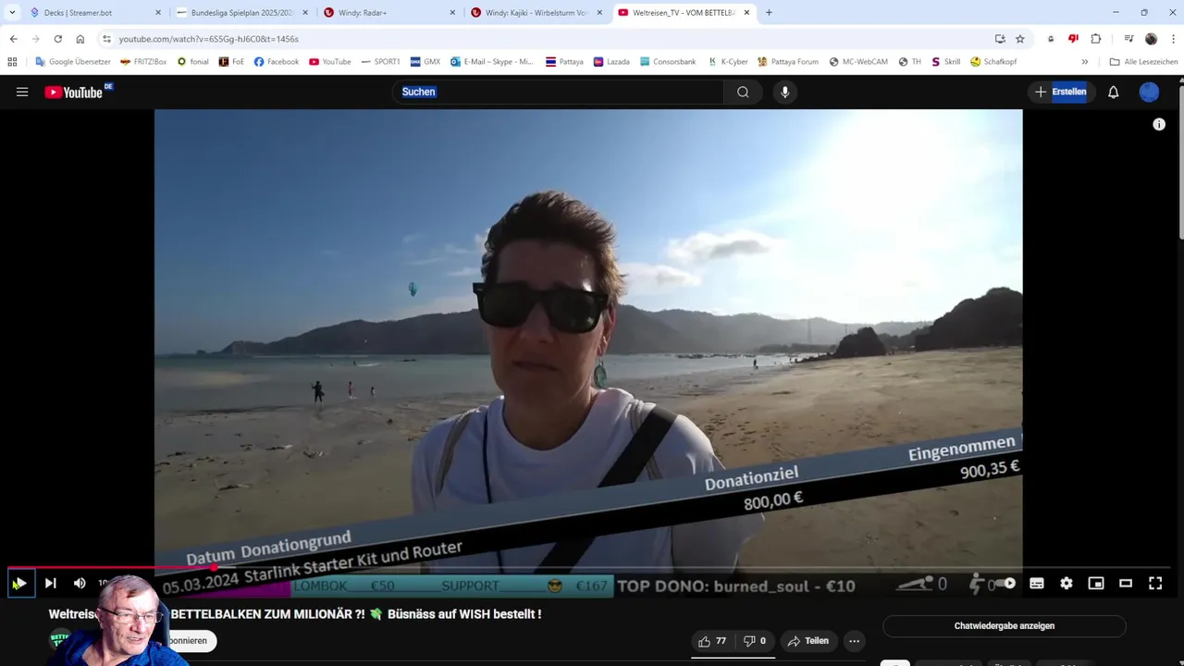Show more bookmarks chevron
Viewport: 1184px width, 666px height.
pos(1085,62)
